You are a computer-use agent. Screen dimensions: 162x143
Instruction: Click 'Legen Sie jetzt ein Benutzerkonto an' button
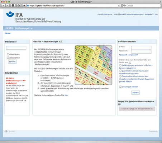tap(137, 109)
